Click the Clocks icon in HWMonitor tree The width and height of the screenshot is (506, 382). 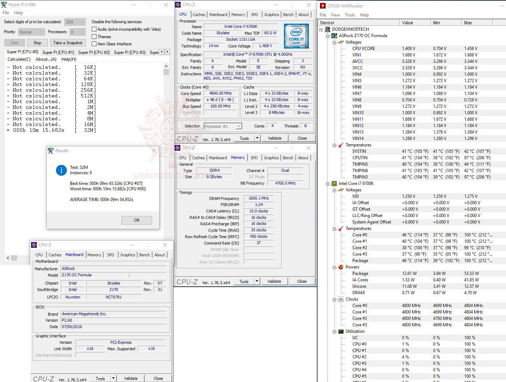click(x=341, y=299)
